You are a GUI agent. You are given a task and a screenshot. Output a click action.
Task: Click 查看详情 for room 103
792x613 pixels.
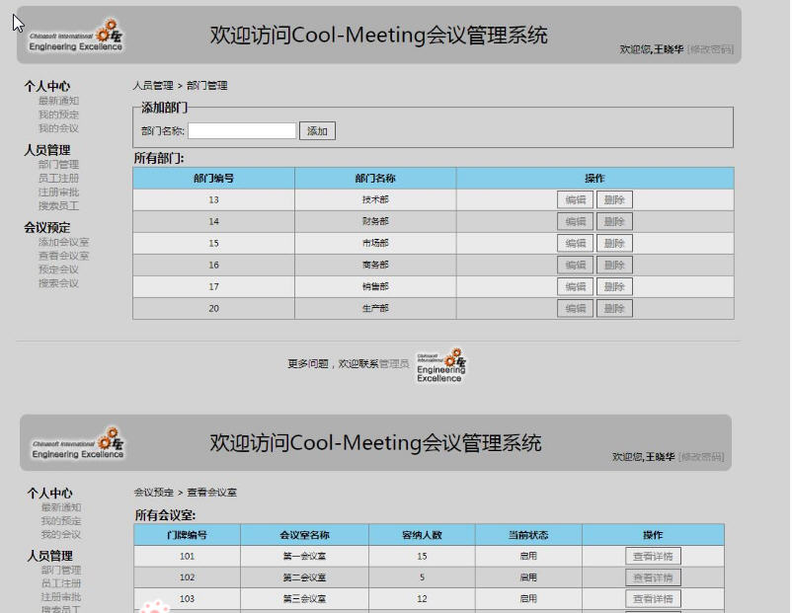(x=653, y=599)
